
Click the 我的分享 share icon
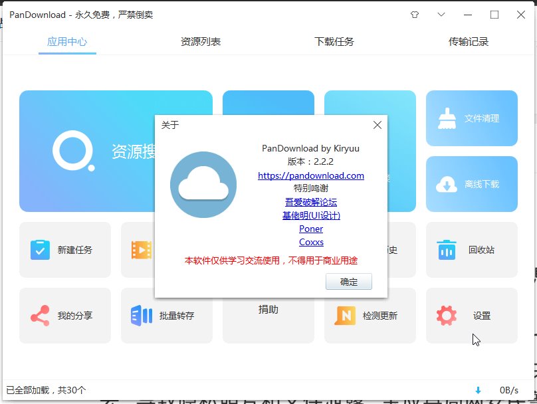[x=40, y=316]
